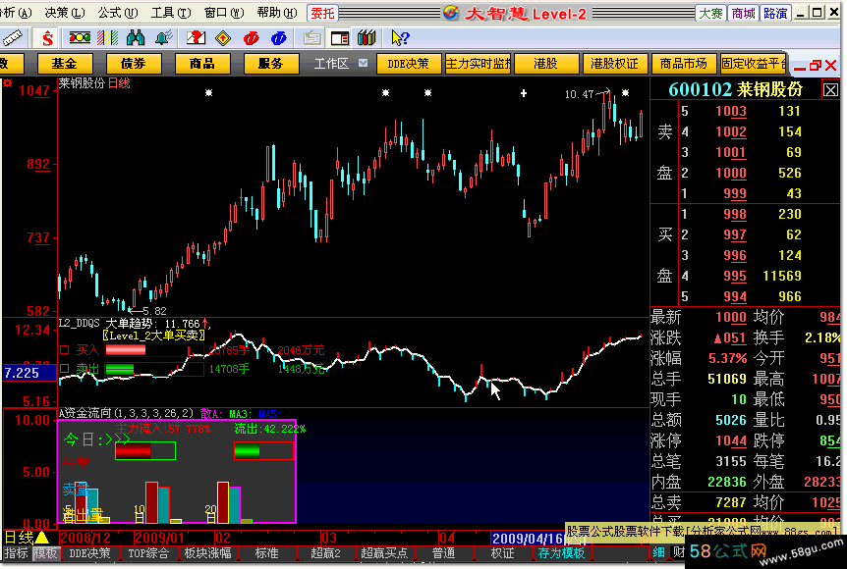Select the 商品市场 tab
Screen dimensions: 847x569
[x=684, y=64]
